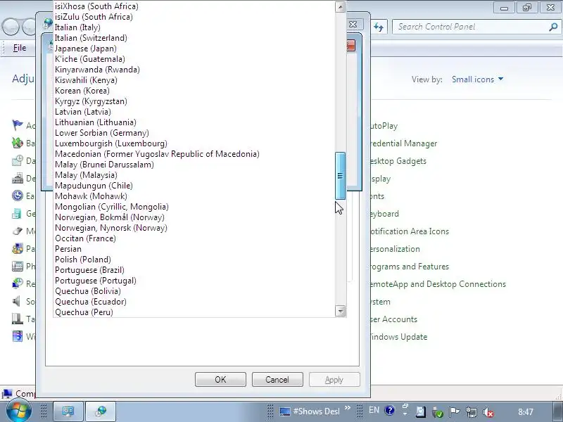Click the Safely Remove Hardware tray icon

437,412
